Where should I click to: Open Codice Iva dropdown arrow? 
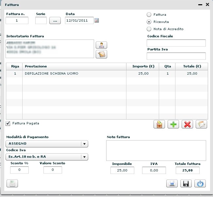84,157
